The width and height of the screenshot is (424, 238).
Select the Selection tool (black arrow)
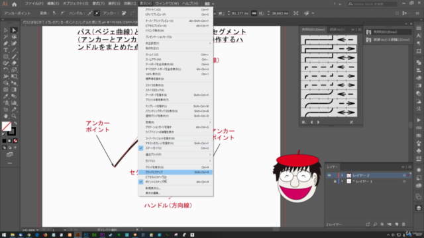click(x=6, y=30)
